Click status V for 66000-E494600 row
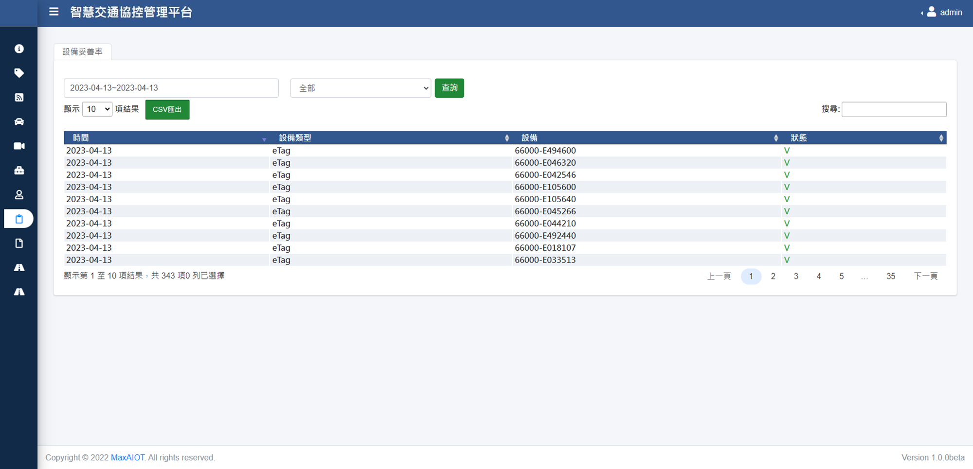 click(787, 151)
